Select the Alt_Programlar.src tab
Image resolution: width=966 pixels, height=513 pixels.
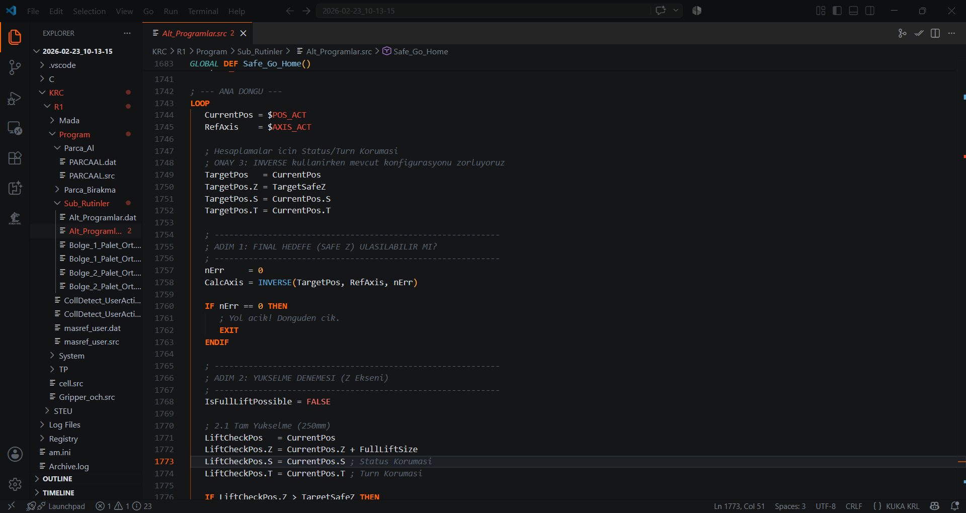tap(194, 33)
